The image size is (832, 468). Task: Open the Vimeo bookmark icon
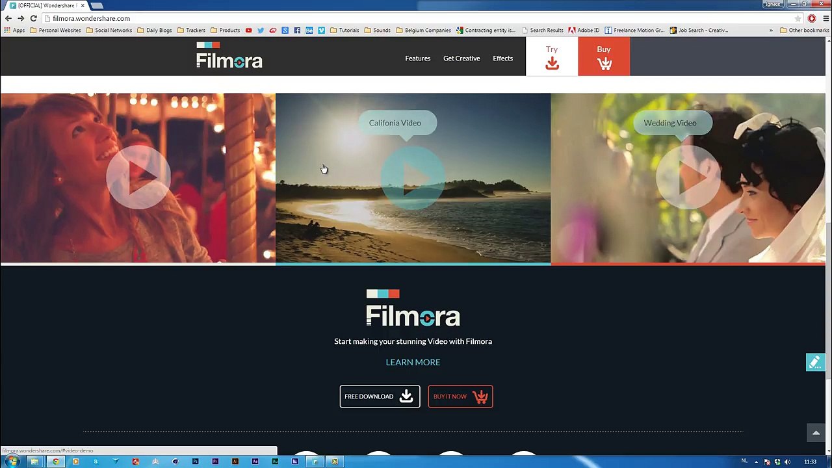tap(321, 30)
